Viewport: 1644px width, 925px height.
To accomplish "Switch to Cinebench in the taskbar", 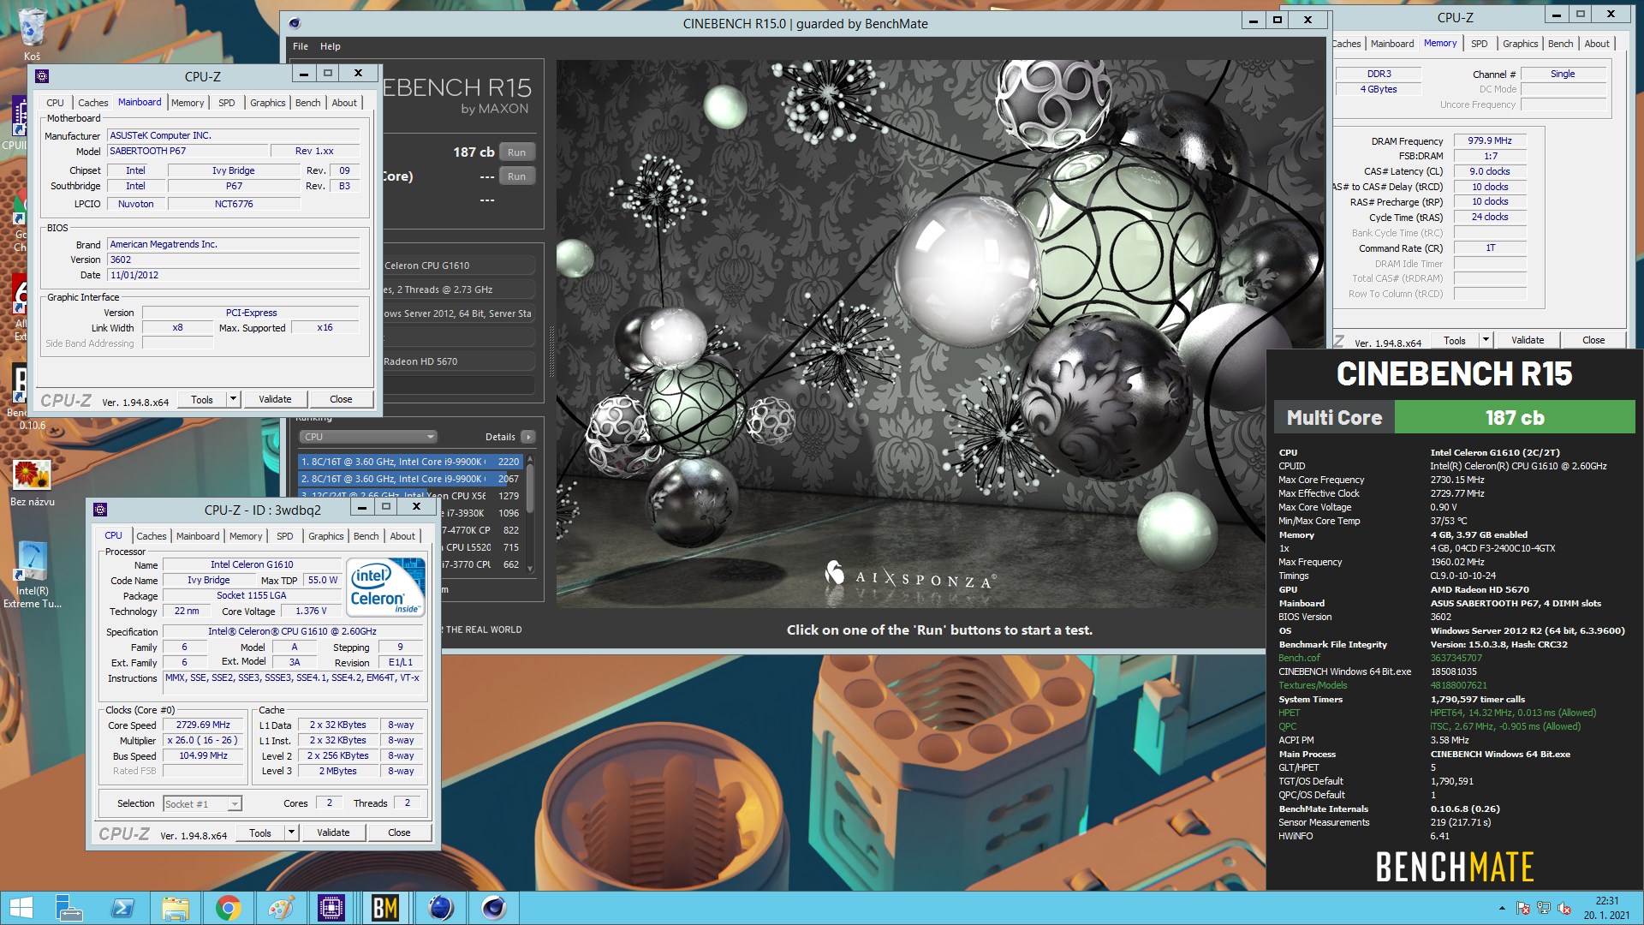I will pos(493,908).
